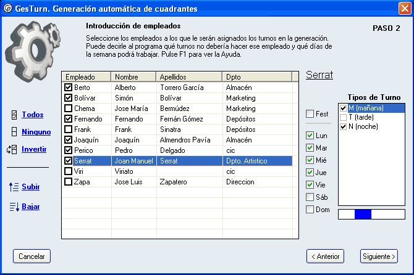
Task: Close the GesTurn wizard window
Action: click(404, 8)
